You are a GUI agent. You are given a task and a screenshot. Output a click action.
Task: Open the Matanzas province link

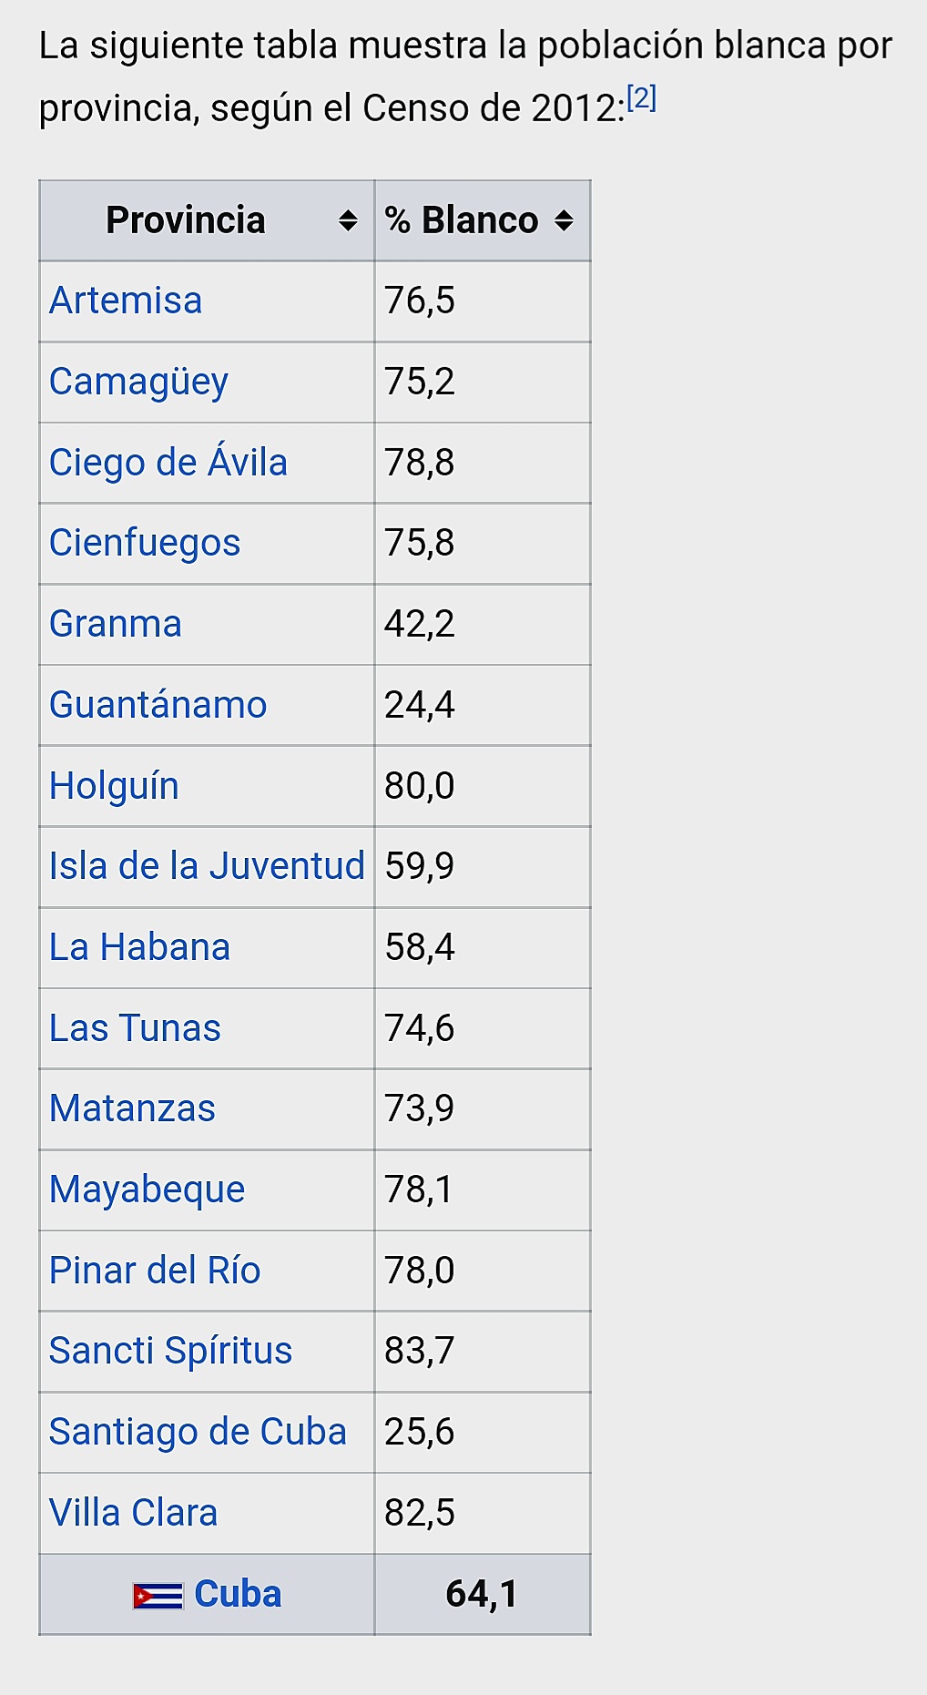[x=132, y=1108]
